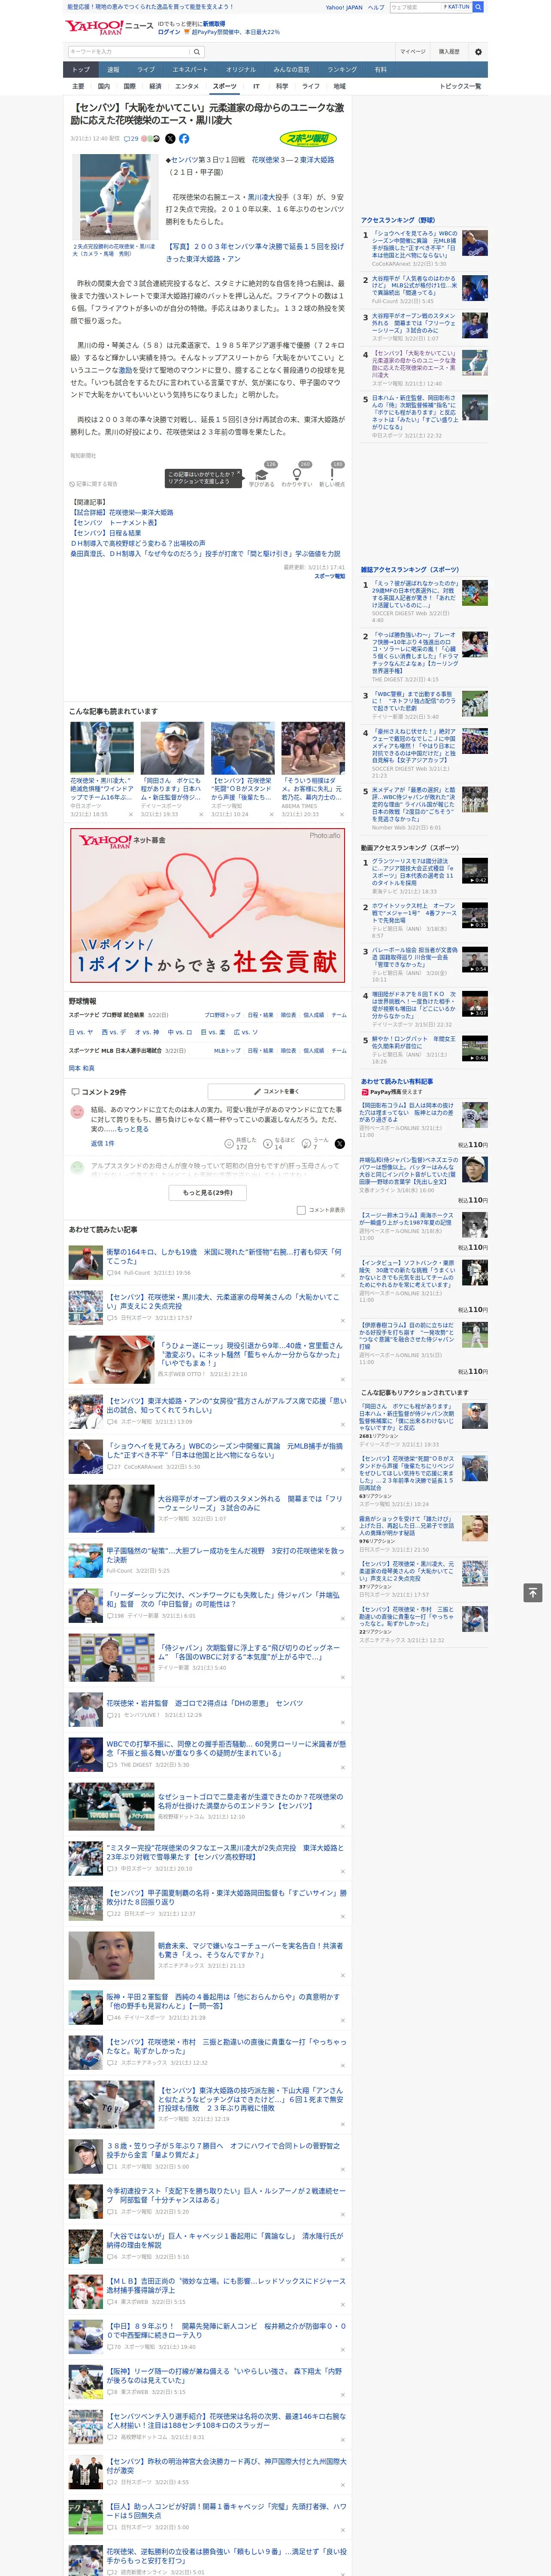Share the article on Facebook
The height and width of the screenshot is (2576, 551).
pyautogui.click(x=184, y=139)
